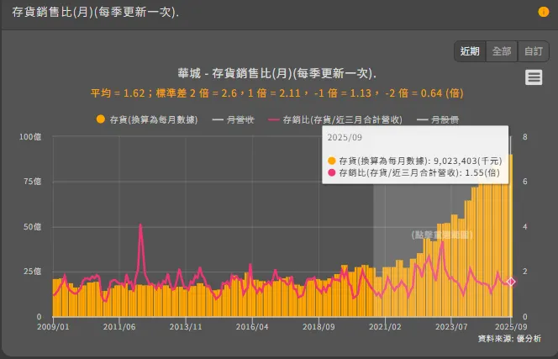The height and width of the screenshot is (359, 558).
Task: Select the 近期 range tab
Action: click(470, 51)
